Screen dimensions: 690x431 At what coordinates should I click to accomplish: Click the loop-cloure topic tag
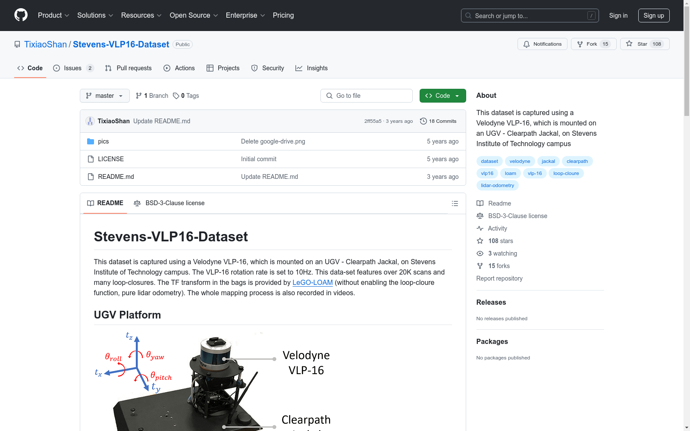566,173
